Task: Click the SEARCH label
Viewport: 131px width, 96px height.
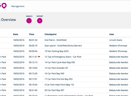Action: [x=29, y=16]
